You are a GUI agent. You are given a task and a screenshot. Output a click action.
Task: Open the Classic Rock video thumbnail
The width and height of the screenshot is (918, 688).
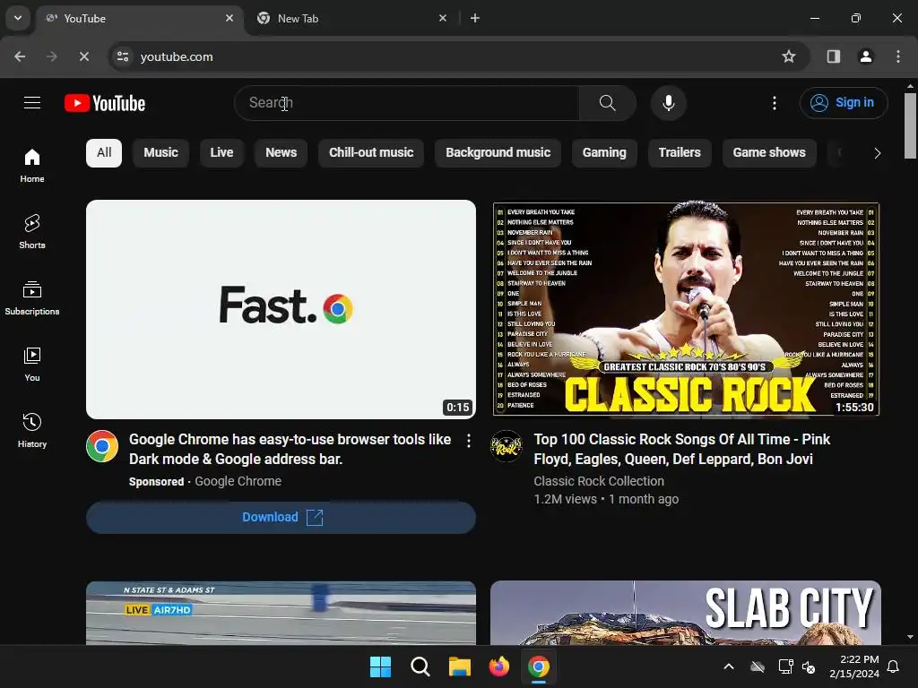[686, 309]
